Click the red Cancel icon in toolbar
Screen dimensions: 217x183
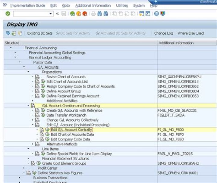click(85, 14)
